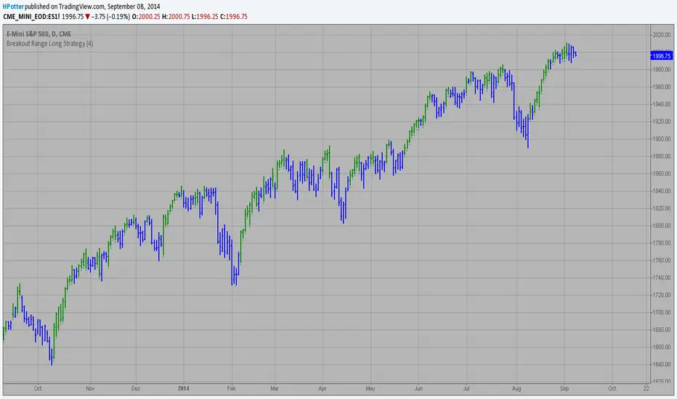Image resolution: width=677 pixels, height=399 pixels.
Task: Click the 1800.00 price axis label
Action: (662, 226)
